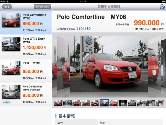Select Polo Comfortline MY06 990,000 listing
The height and width of the screenshot is (125, 166).
coord(26,22)
